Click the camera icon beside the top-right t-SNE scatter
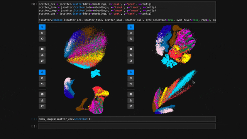 [131, 49]
